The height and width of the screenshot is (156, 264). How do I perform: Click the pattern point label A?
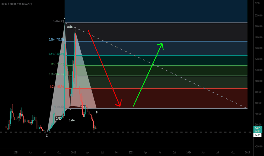coord(65,19)
